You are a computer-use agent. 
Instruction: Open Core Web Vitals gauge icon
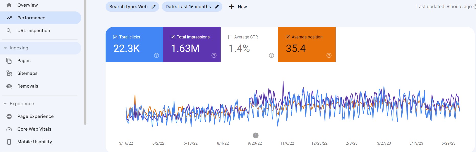9,129
